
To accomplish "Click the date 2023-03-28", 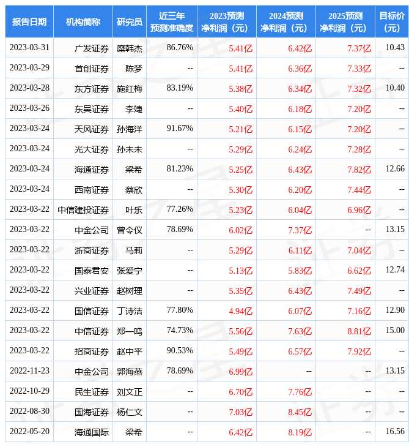I will tap(29, 88).
